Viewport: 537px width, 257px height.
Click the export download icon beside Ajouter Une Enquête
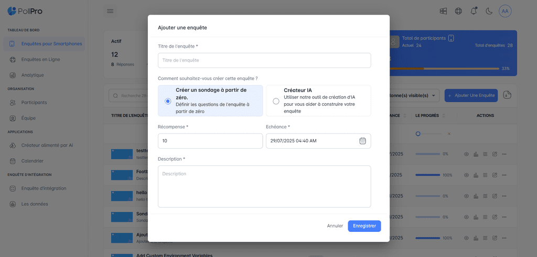tap(507, 95)
